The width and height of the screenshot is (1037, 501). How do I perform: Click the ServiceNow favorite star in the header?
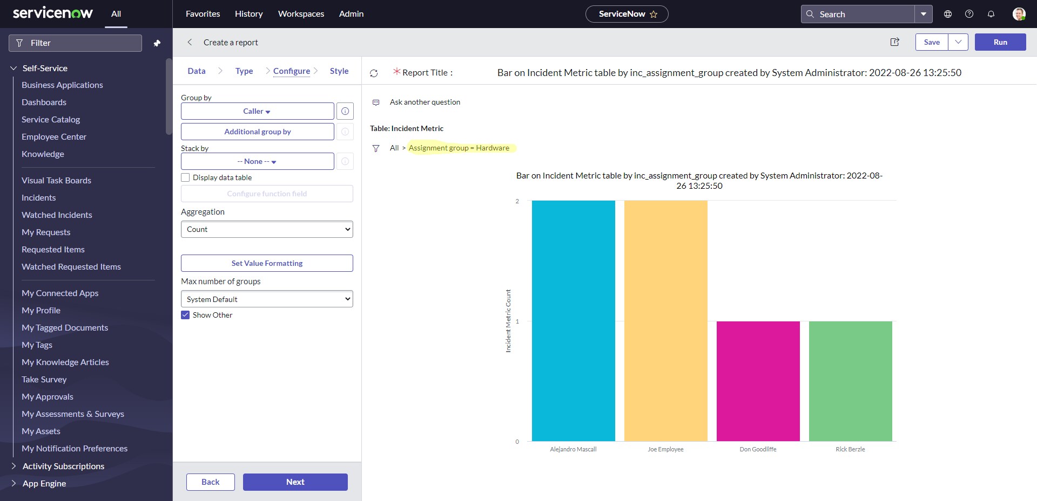(x=654, y=15)
